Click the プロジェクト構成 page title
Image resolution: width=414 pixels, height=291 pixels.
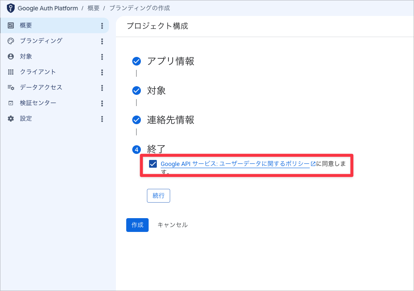[x=157, y=26]
